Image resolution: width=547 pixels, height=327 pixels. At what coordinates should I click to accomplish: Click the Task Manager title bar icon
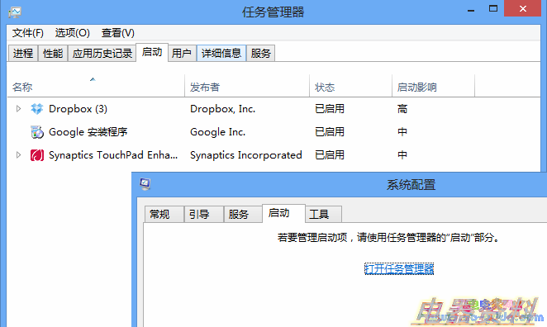(x=15, y=12)
